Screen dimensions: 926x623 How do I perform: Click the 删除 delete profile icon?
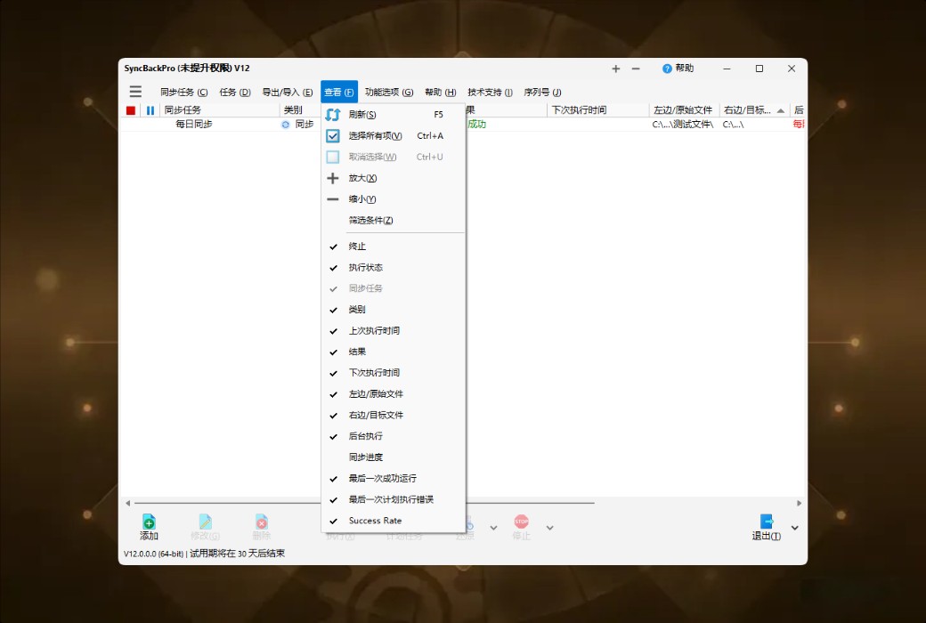click(261, 522)
